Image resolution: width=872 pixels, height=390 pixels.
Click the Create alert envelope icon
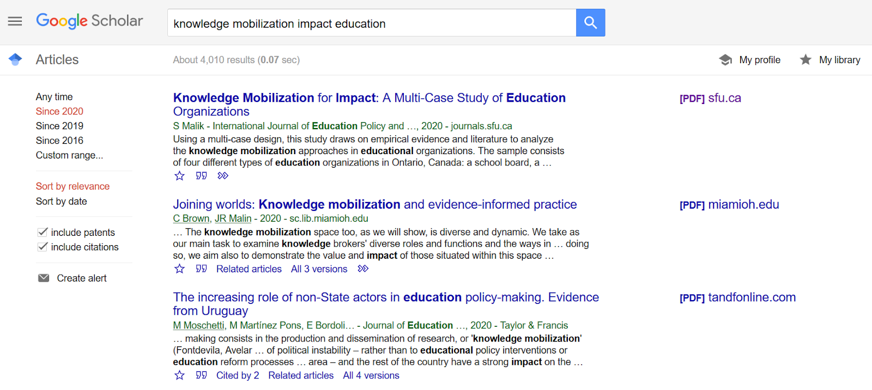44,278
